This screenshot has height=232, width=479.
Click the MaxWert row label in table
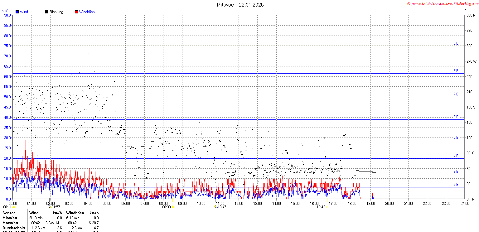click(x=10, y=223)
